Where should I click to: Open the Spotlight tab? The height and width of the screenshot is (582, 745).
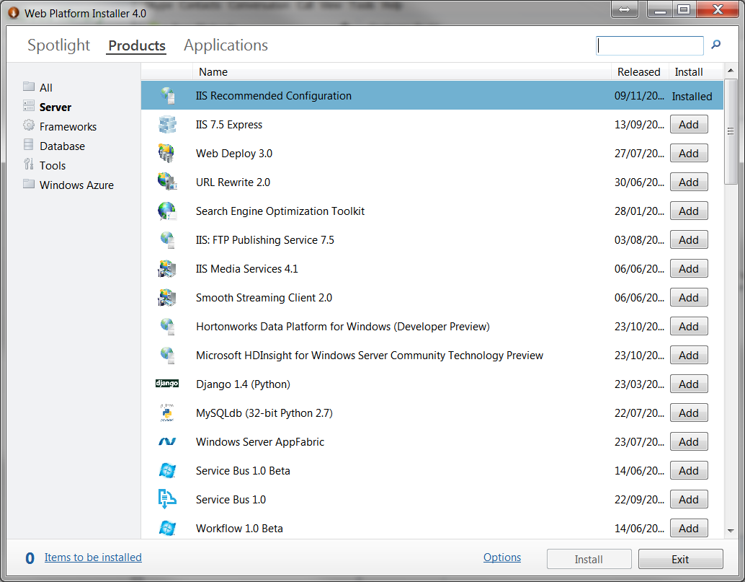[58, 45]
